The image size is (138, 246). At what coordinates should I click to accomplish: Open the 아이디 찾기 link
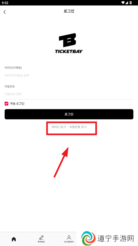[59, 127]
